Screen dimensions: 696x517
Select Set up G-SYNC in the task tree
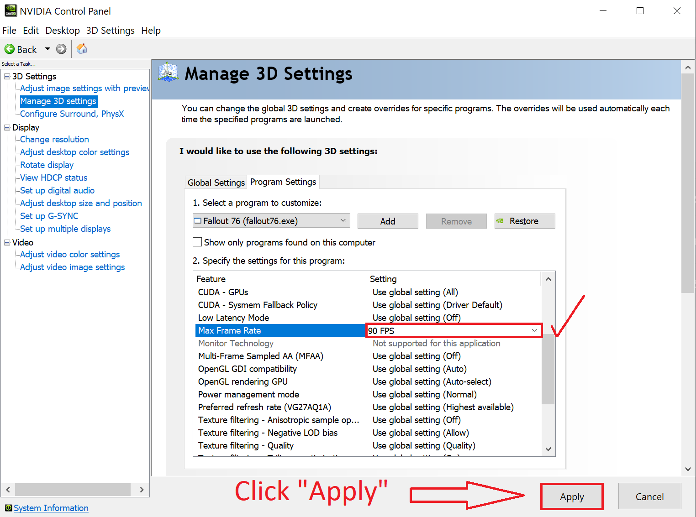tap(49, 216)
